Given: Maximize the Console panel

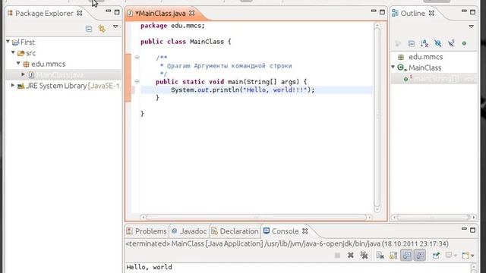Looking at the screenshot, I should click(472, 230).
